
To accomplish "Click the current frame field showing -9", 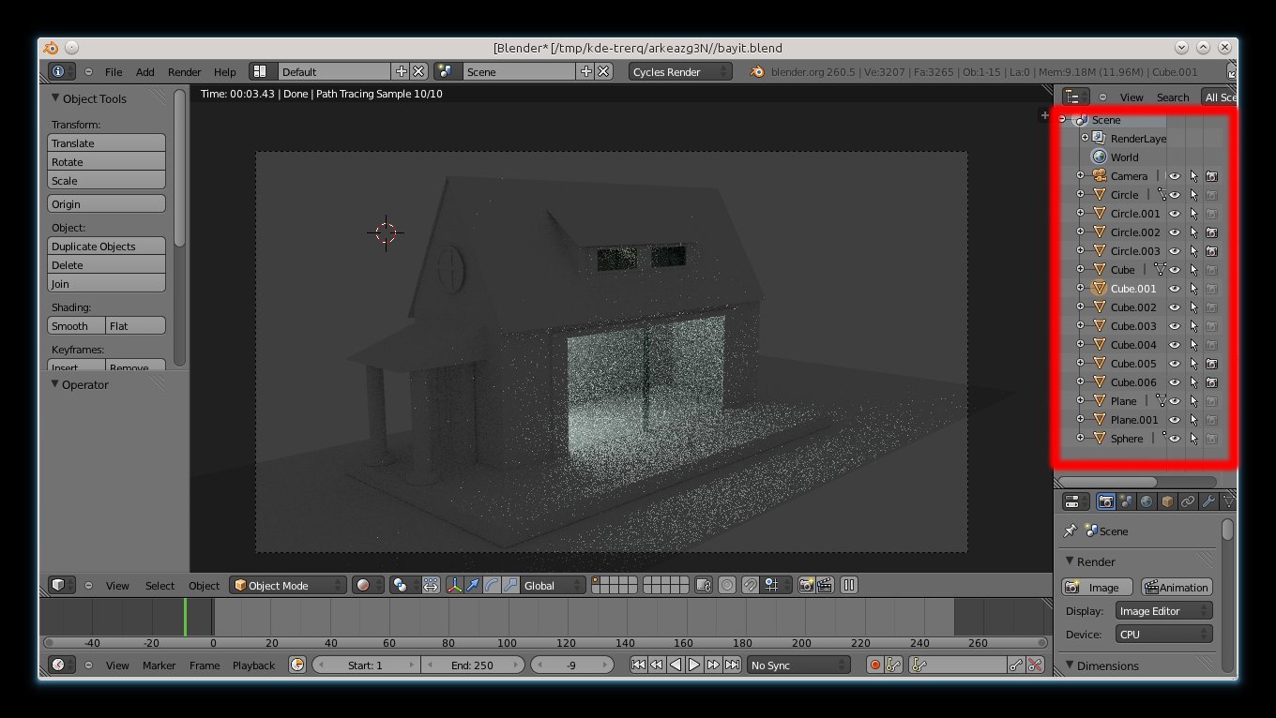I will (x=570, y=666).
